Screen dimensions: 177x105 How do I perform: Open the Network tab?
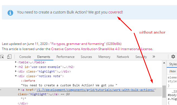click(x=123, y=57)
